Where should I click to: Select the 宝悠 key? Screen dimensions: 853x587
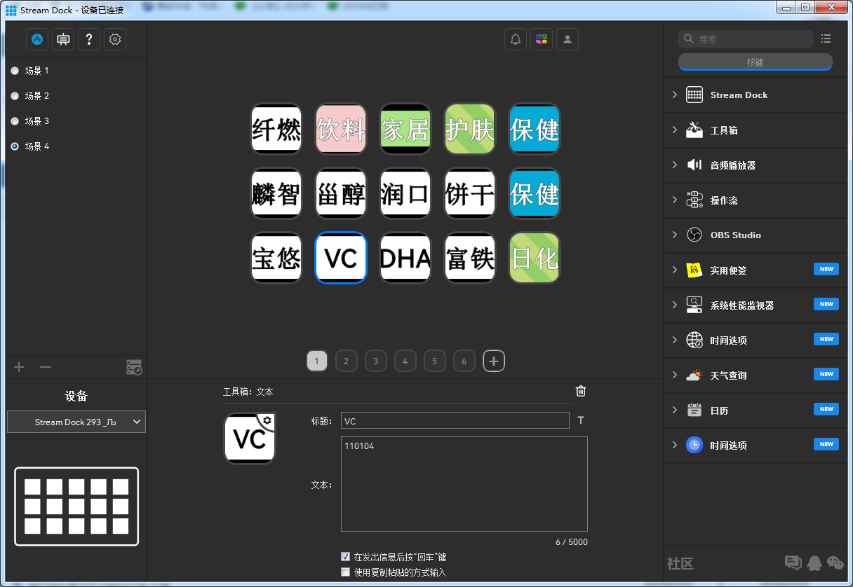coord(276,258)
